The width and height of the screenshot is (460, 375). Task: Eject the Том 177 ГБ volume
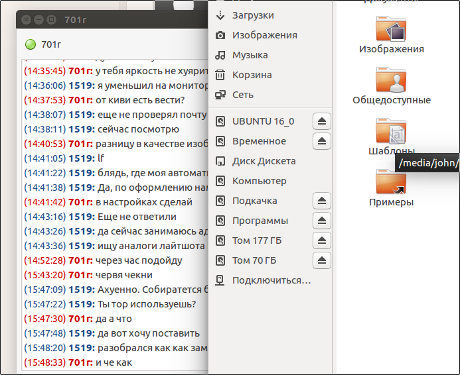(322, 241)
